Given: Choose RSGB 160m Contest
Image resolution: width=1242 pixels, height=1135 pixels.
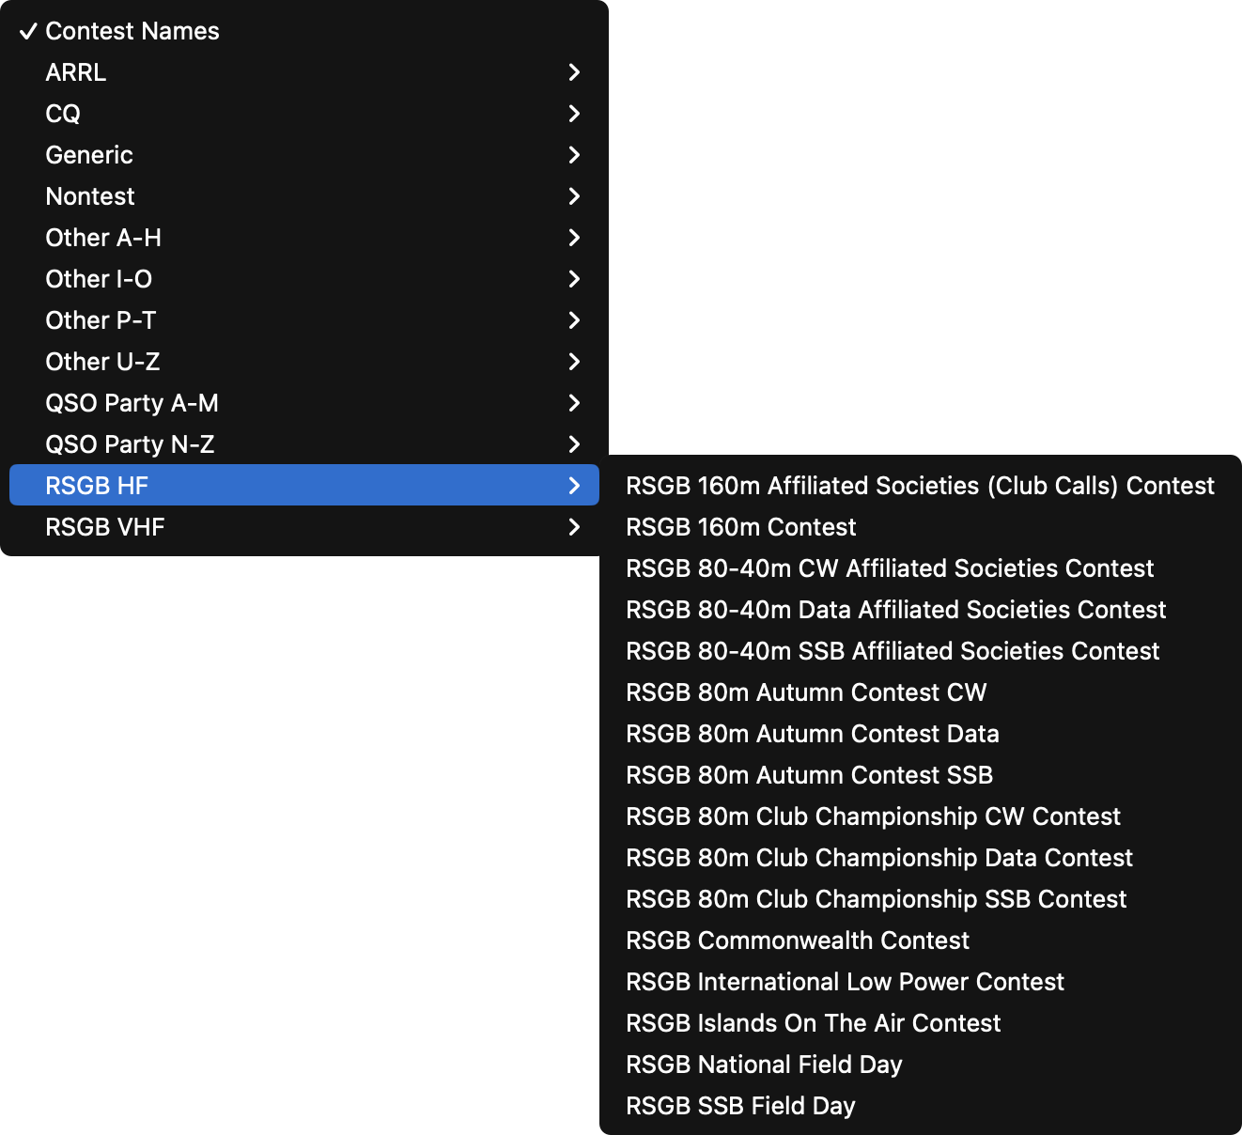Looking at the screenshot, I should click(x=921, y=527).
